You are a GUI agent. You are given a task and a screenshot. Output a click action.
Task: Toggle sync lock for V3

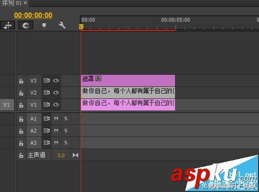(x=47, y=81)
